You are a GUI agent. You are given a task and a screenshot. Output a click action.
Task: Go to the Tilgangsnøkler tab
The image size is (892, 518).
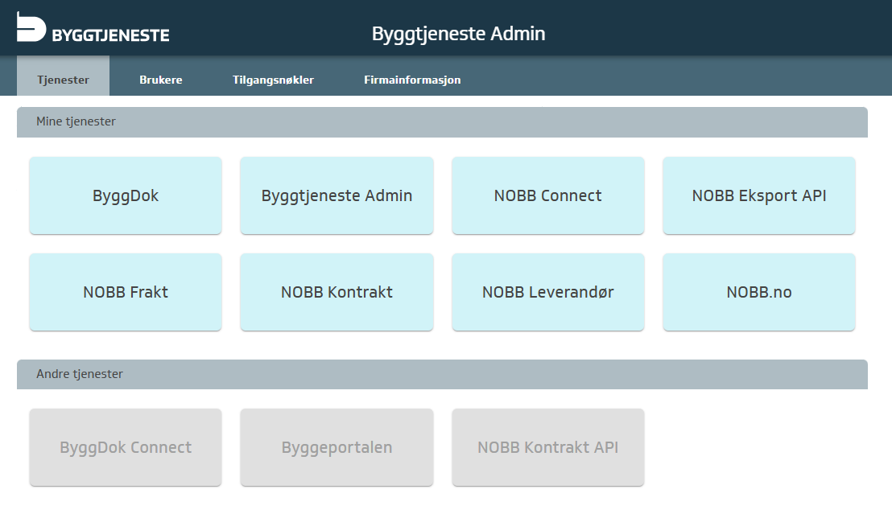[x=273, y=80]
